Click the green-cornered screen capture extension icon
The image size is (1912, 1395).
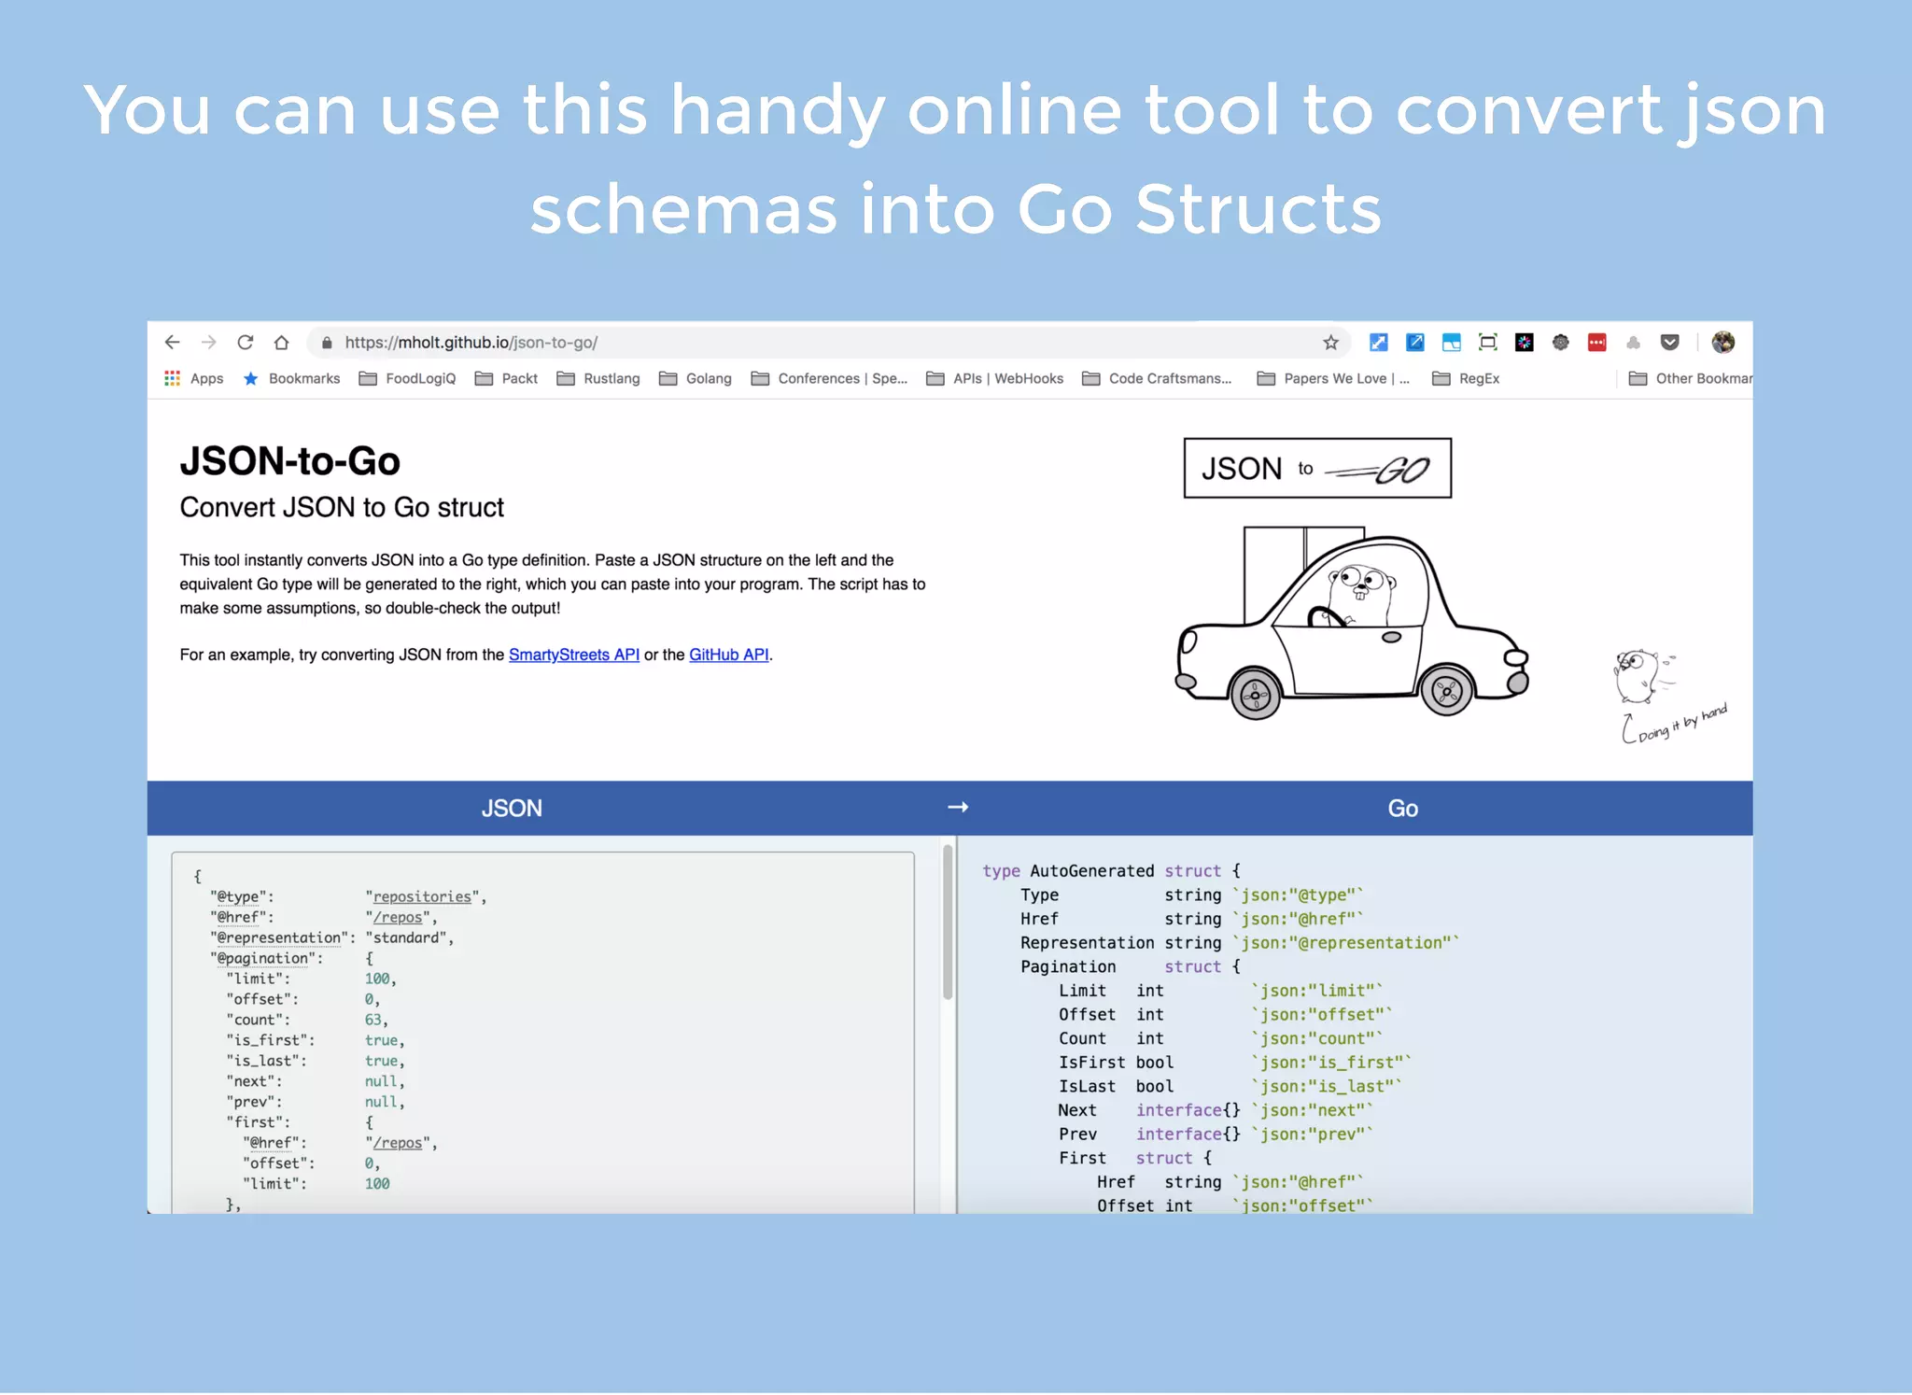1488,343
